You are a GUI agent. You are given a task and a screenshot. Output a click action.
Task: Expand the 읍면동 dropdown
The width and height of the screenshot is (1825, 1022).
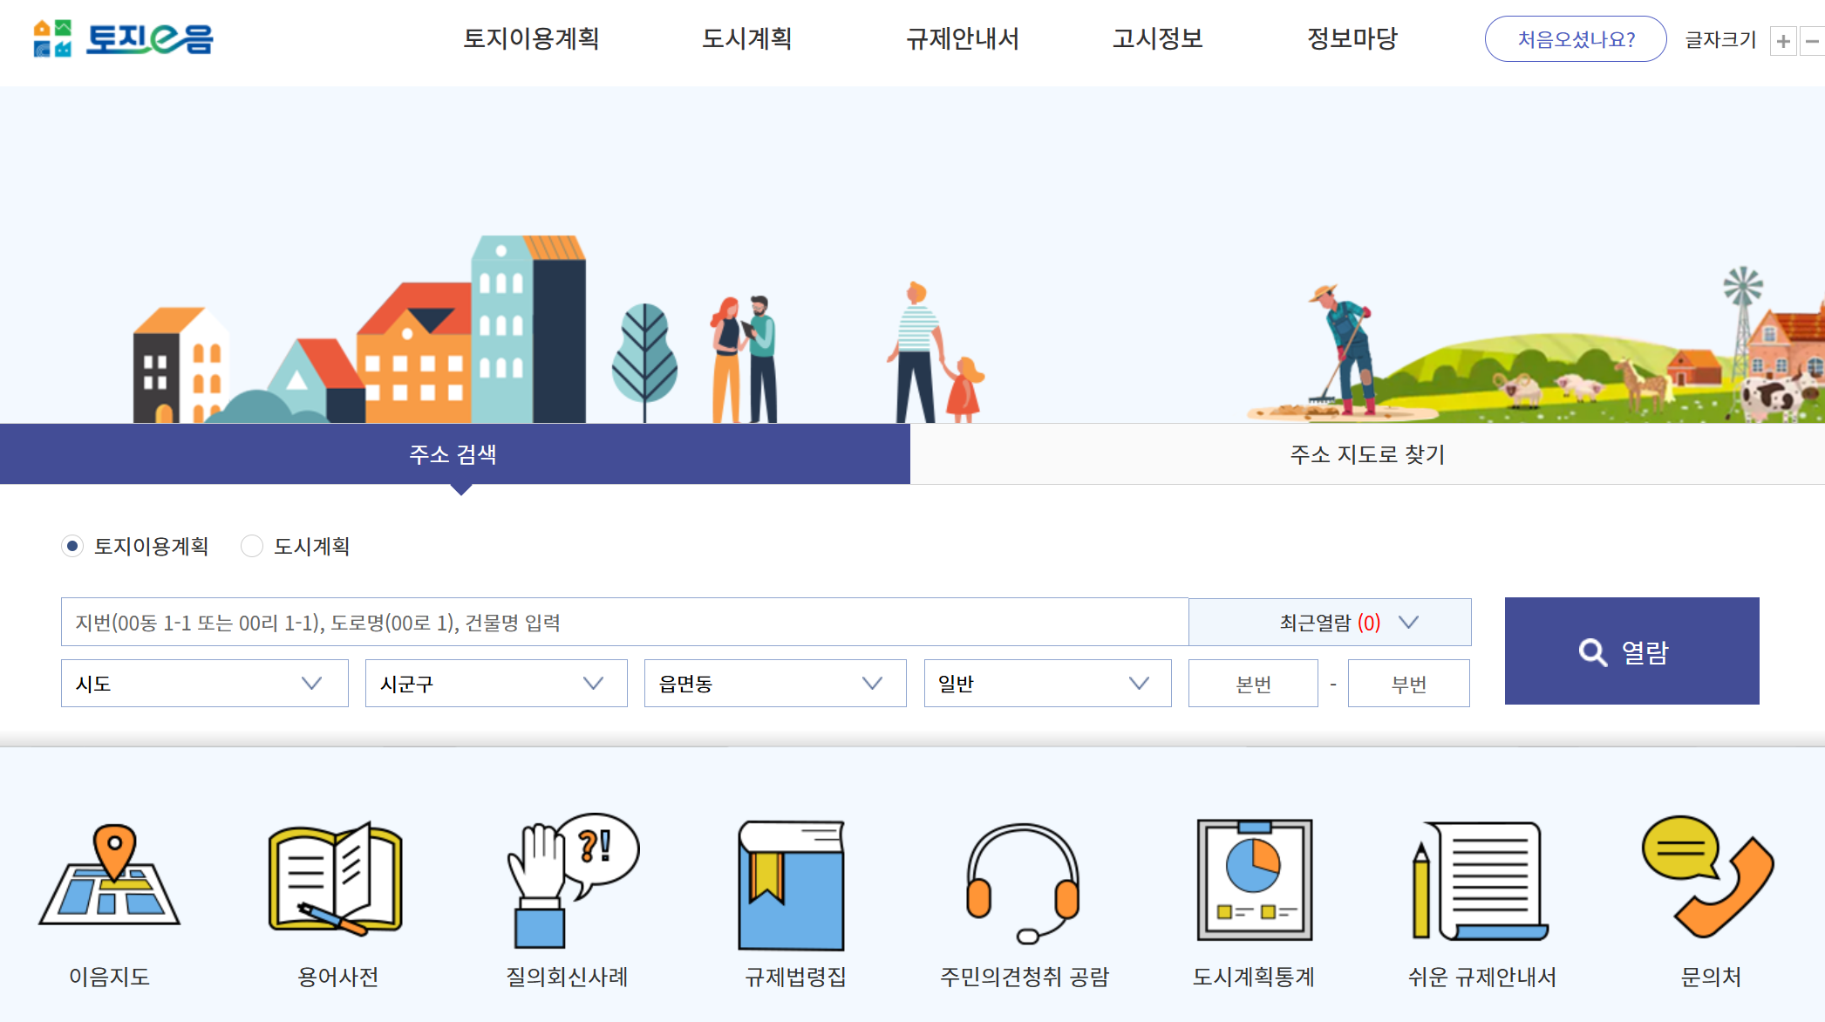pos(775,683)
